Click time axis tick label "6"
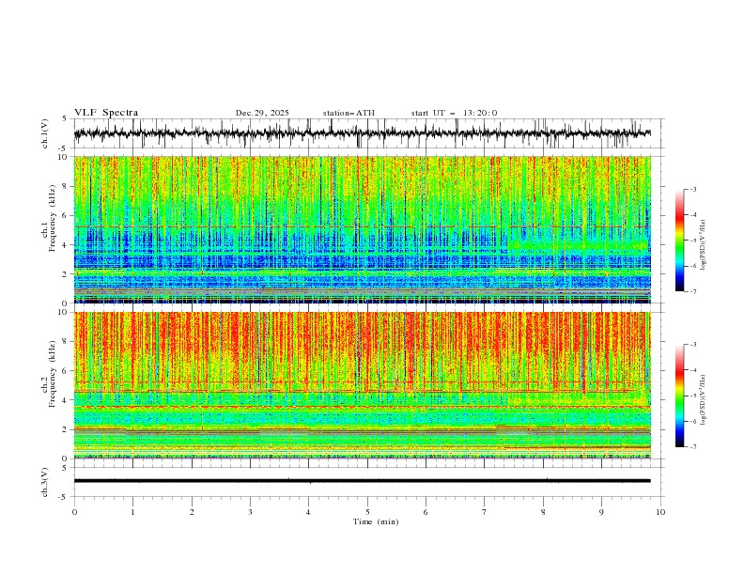 (x=426, y=512)
